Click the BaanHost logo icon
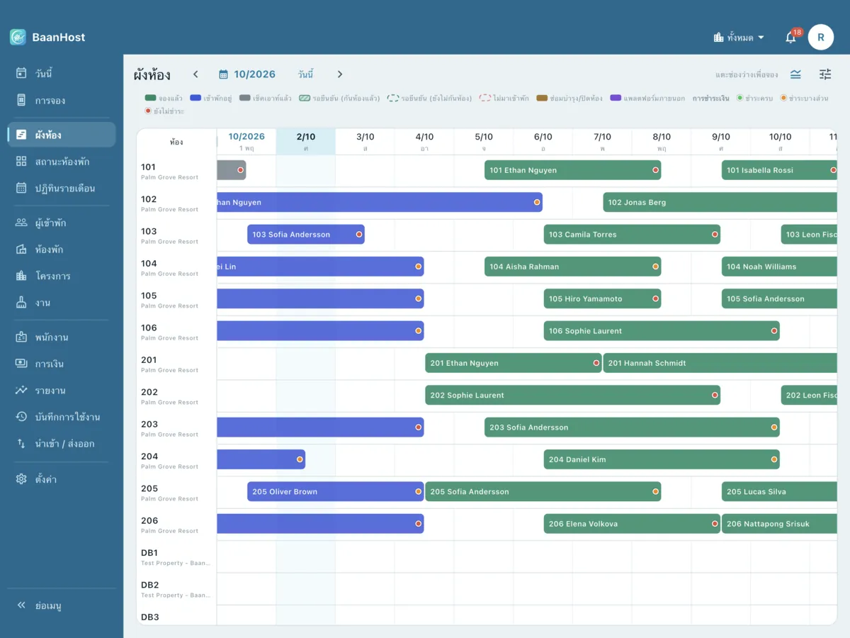The width and height of the screenshot is (850, 638). point(18,37)
